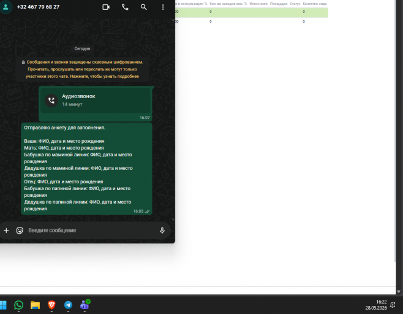Open Brave browser from the taskbar
This screenshot has width=403, height=314.
[x=51, y=305]
